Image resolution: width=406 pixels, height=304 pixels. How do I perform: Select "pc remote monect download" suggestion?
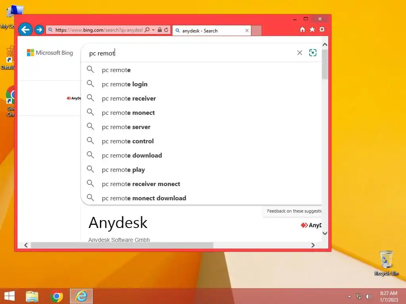pyautogui.click(x=201, y=198)
